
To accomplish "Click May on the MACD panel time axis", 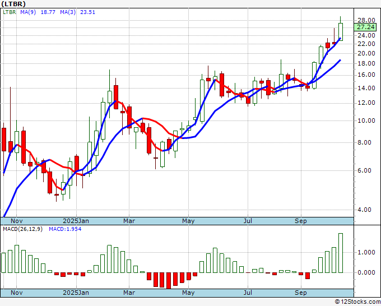I will click(188, 293).
